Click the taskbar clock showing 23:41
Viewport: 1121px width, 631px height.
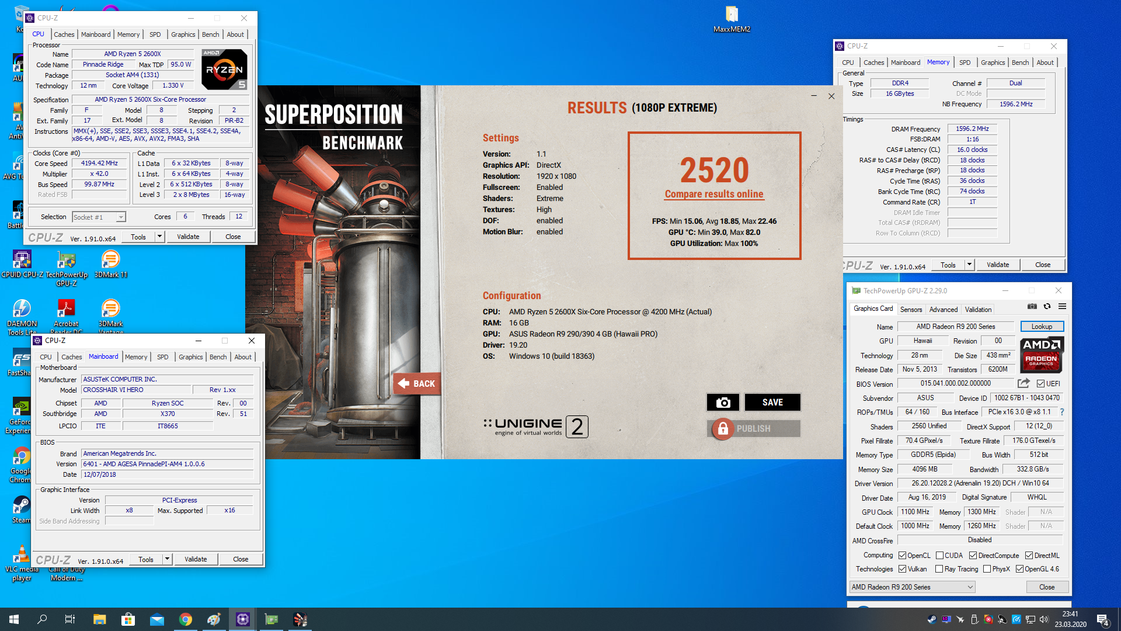click(x=1070, y=619)
